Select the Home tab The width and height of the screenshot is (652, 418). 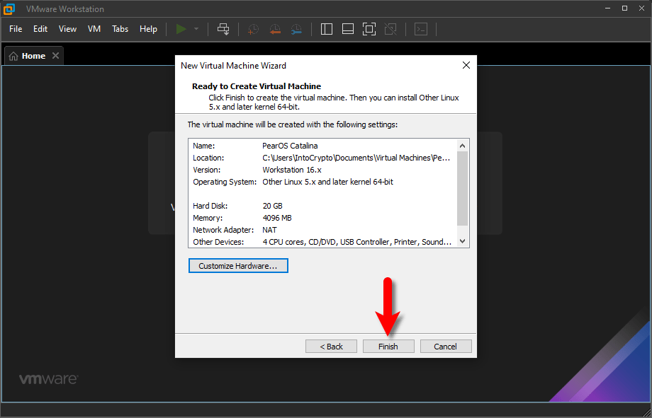34,56
